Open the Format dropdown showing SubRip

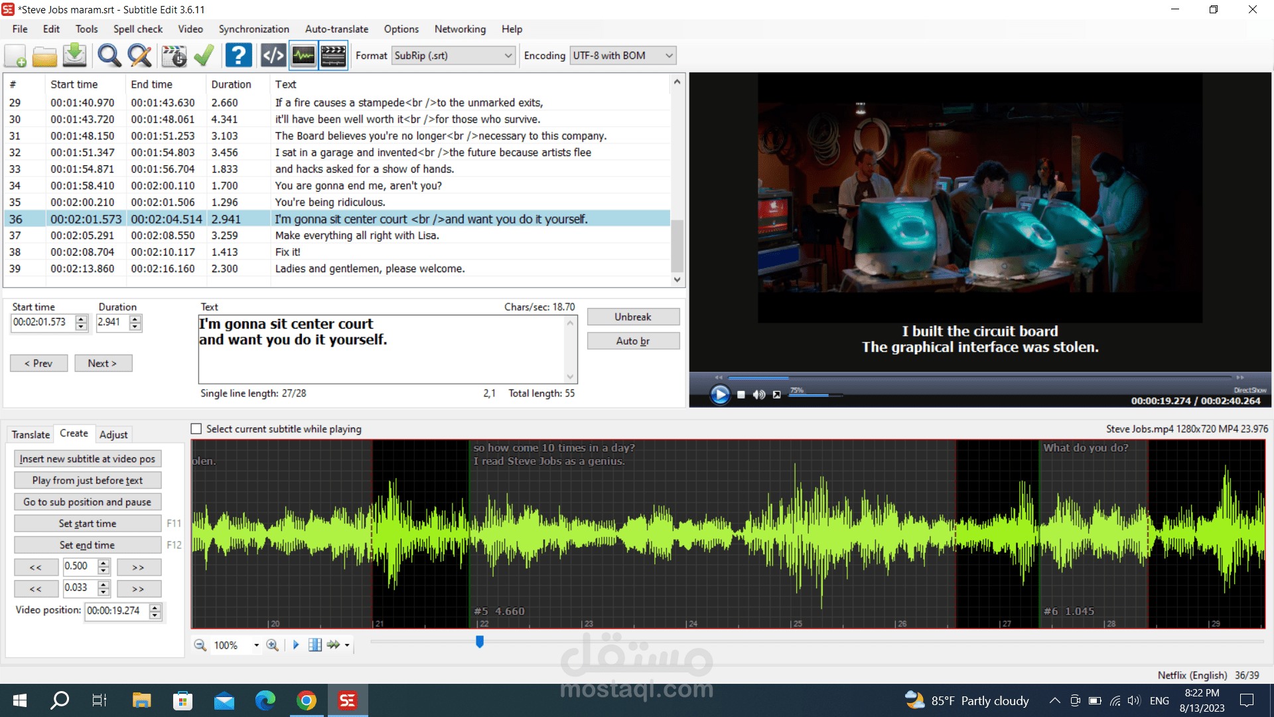(x=453, y=56)
